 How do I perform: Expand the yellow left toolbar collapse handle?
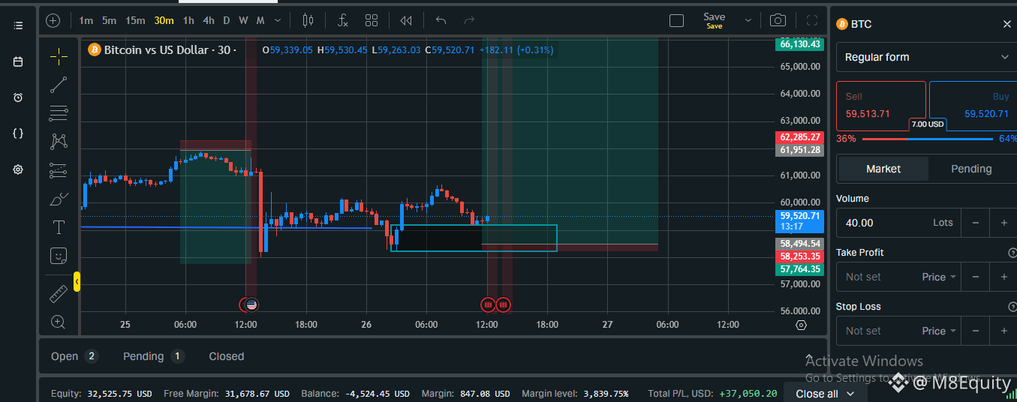click(x=77, y=281)
